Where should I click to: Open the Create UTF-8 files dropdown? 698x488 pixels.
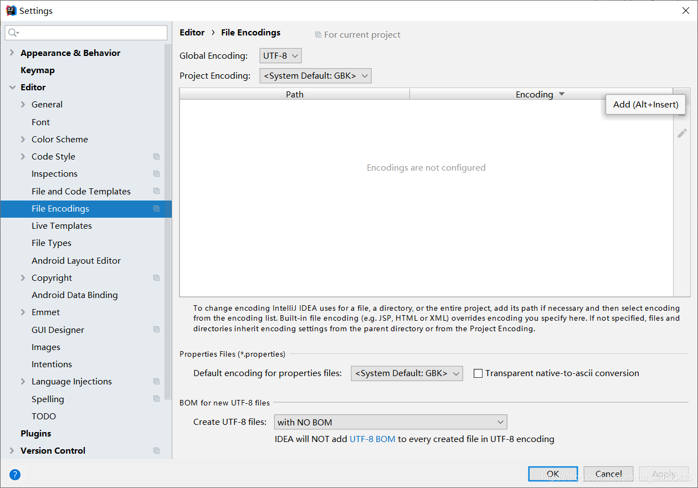coord(391,422)
